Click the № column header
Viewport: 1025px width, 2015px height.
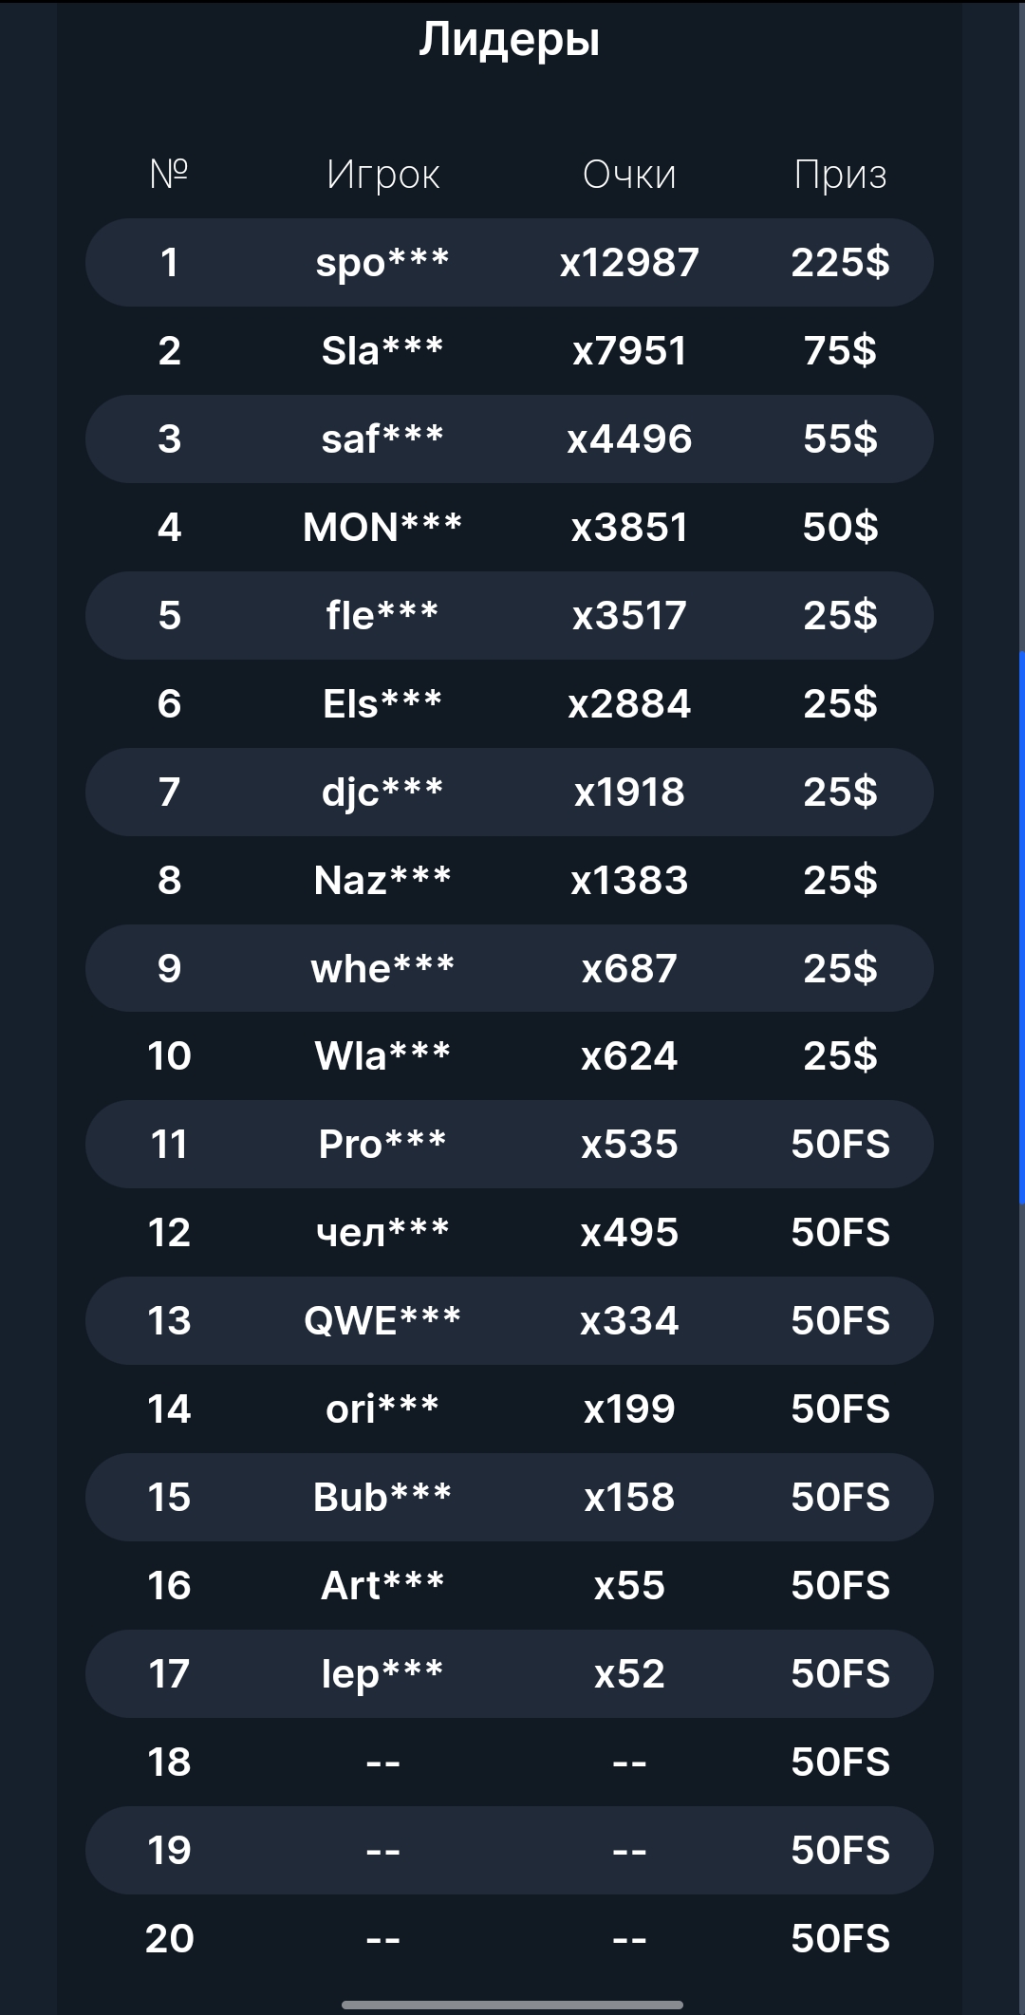point(169,175)
